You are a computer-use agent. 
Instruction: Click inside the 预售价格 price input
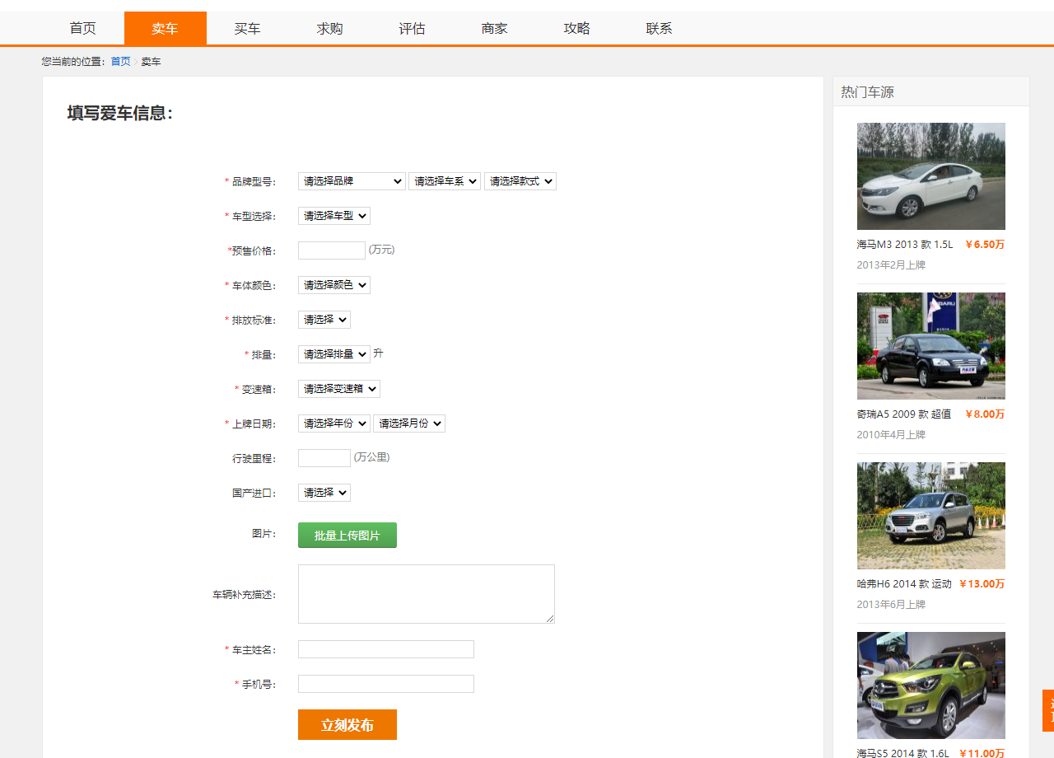(331, 250)
